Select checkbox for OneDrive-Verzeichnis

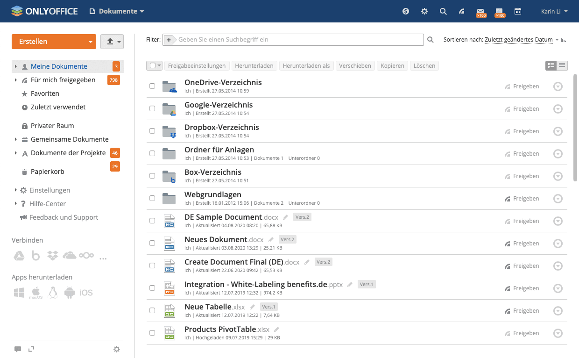[x=152, y=86]
